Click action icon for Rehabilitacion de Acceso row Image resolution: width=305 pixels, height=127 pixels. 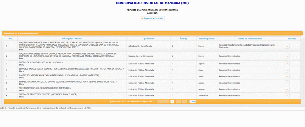(287, 83)
